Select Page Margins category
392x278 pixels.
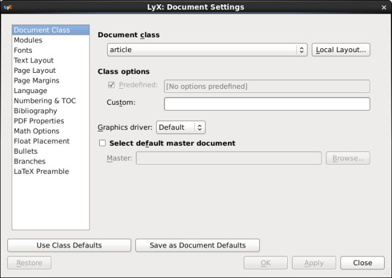[37, 81]
